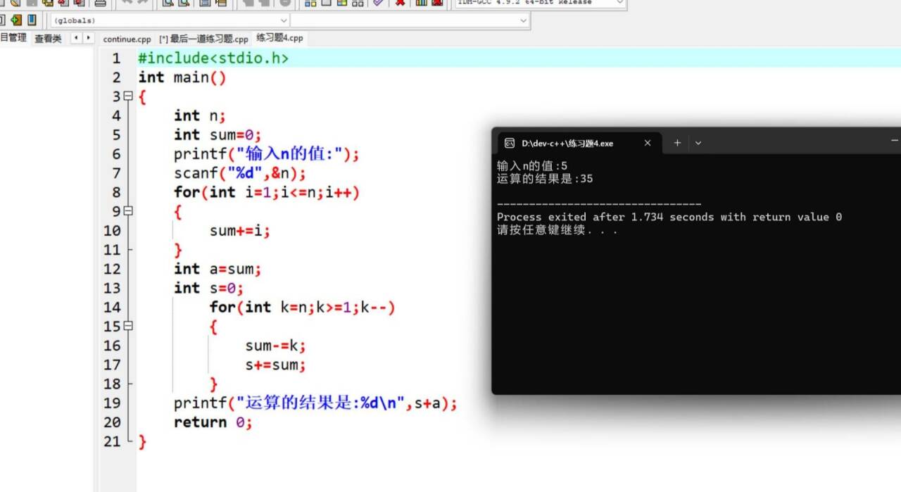The height and width of the screenshot is (492, 901).
Task: Click the 'sum+=i;' statement
Action: click(x=240, y=231)
